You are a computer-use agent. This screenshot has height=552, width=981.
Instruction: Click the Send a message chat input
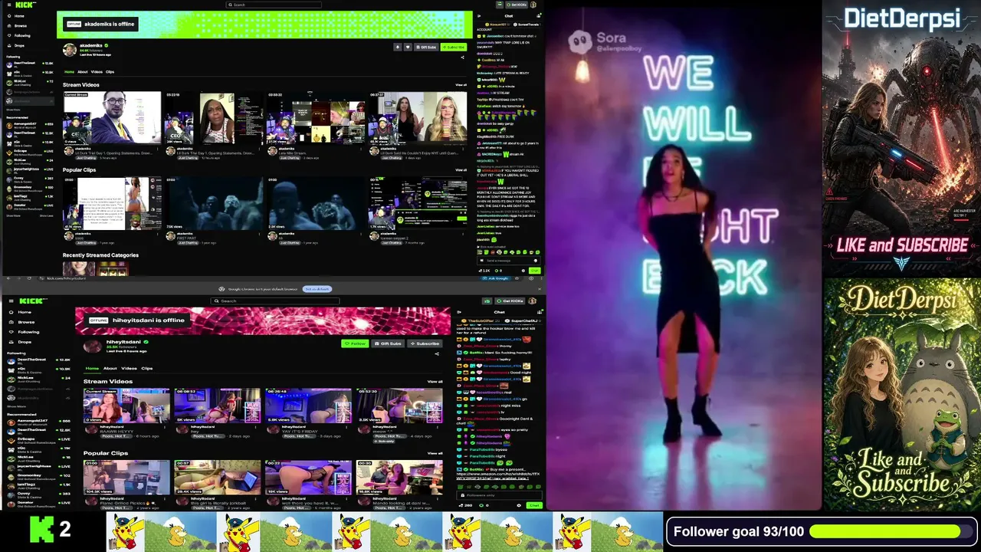click(503, 261)
